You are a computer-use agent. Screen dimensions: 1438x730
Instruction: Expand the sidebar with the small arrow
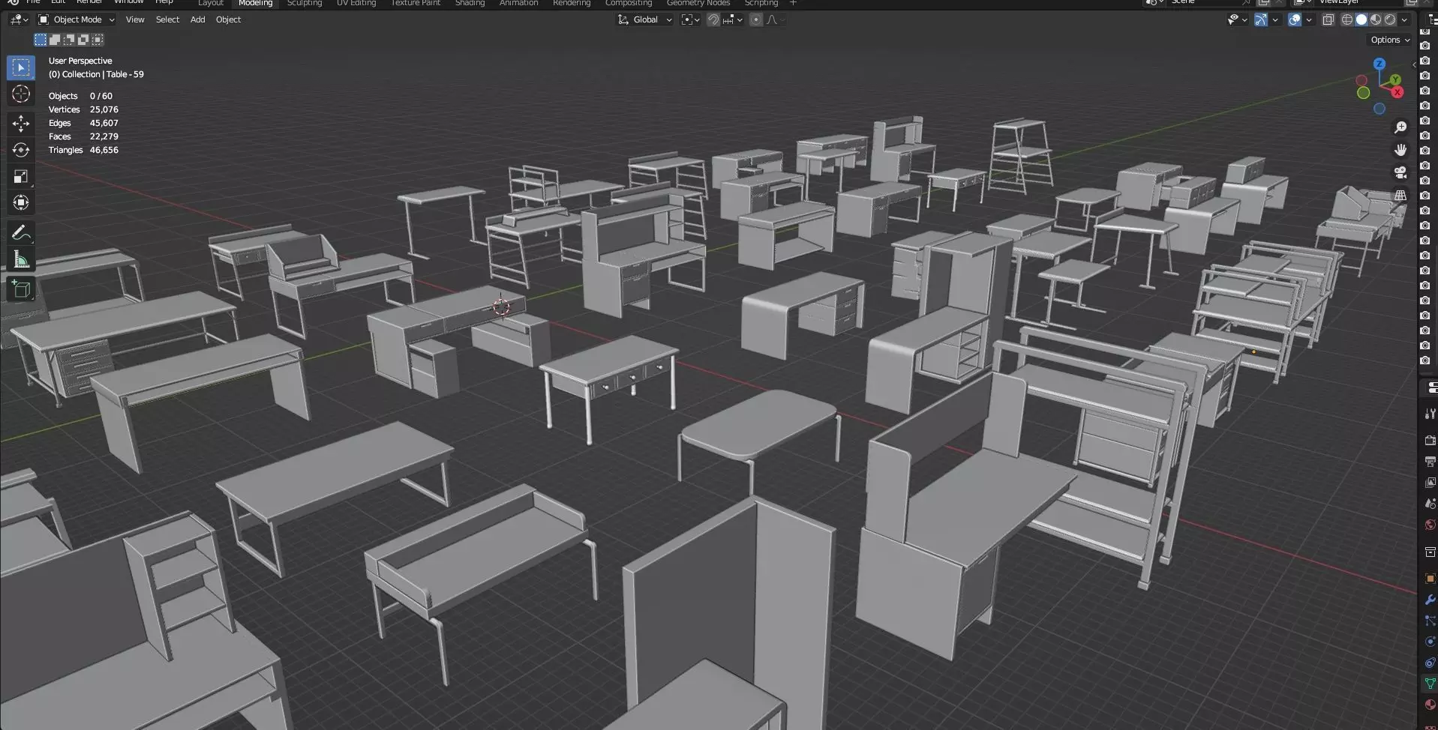click(x=1414, y=65)
